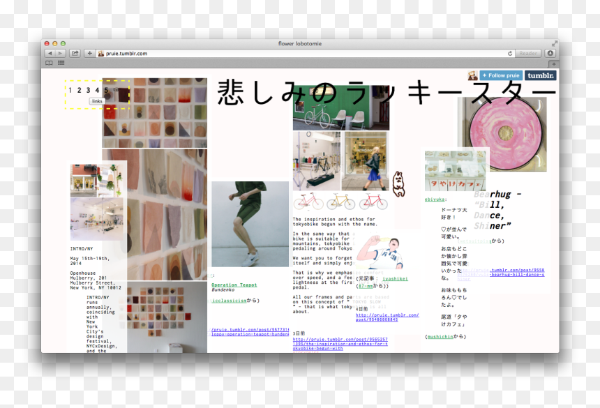Click the pruie.tumblr.com address field

[x=305, y=54]
